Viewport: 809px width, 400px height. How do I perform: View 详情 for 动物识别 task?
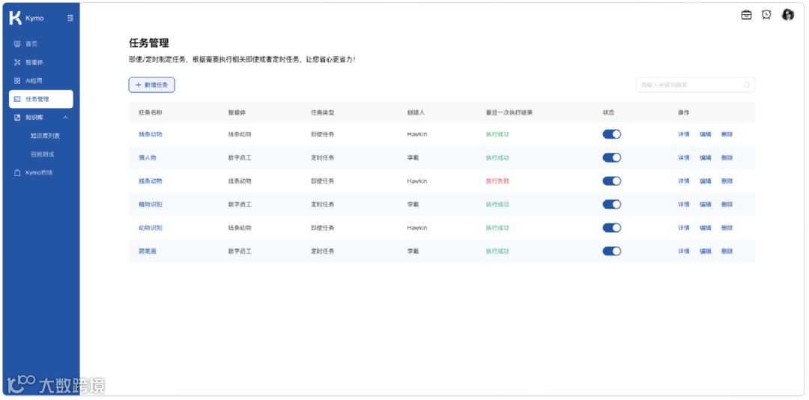[684, 228]
